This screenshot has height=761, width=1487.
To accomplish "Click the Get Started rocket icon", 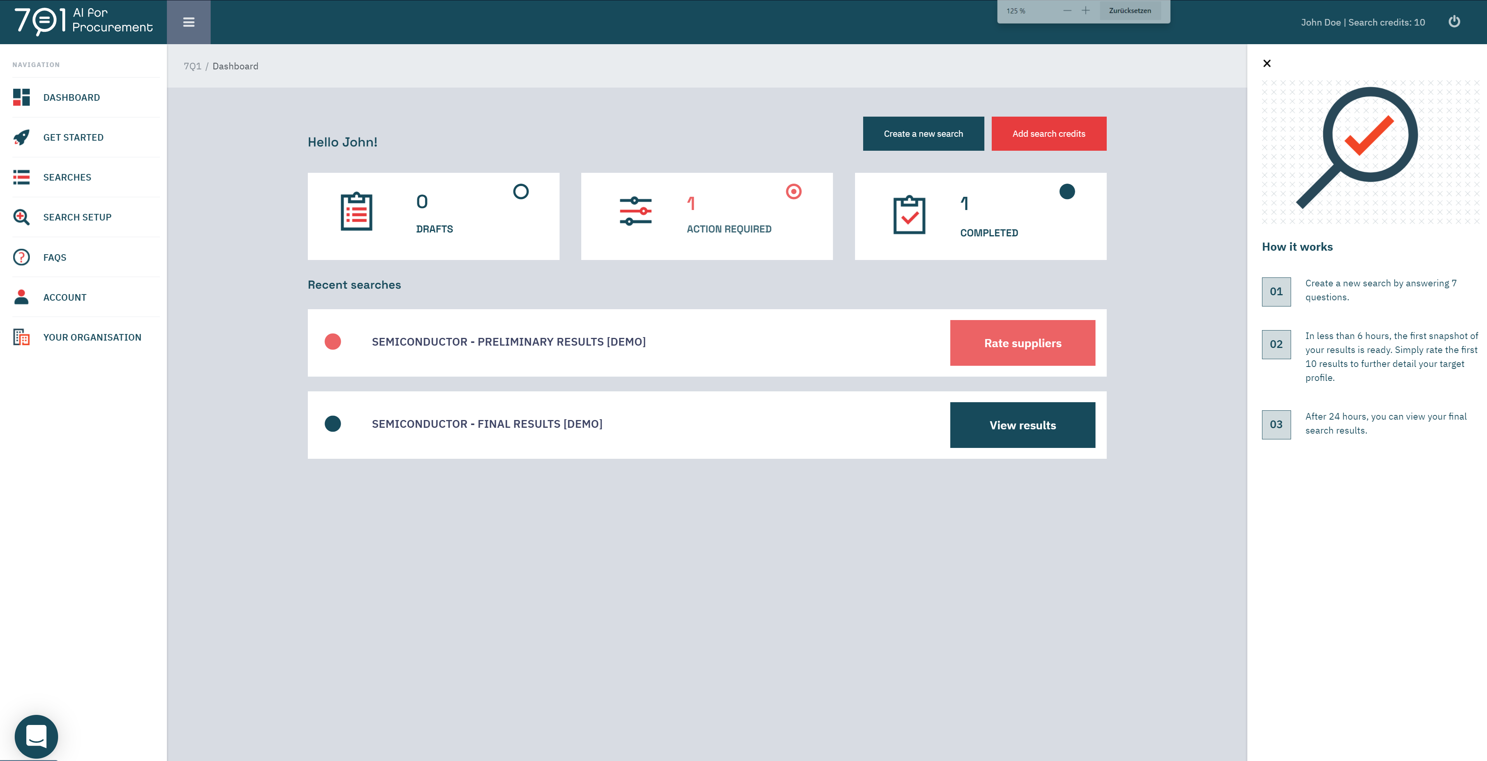I will 21,138.
